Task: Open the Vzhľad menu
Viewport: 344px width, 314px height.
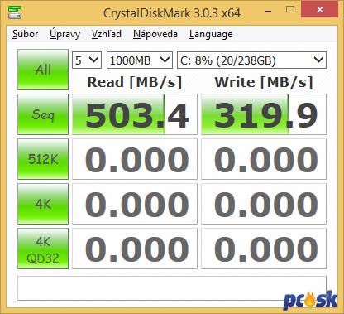Action: click(107, 34)
